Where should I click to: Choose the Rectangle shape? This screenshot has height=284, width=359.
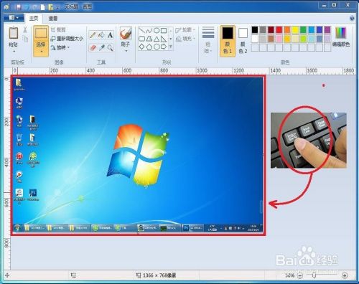(164, 31)
